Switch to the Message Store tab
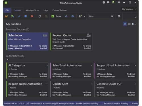The height and width of the screenshot is (106, 142). [x=32, y=10]
